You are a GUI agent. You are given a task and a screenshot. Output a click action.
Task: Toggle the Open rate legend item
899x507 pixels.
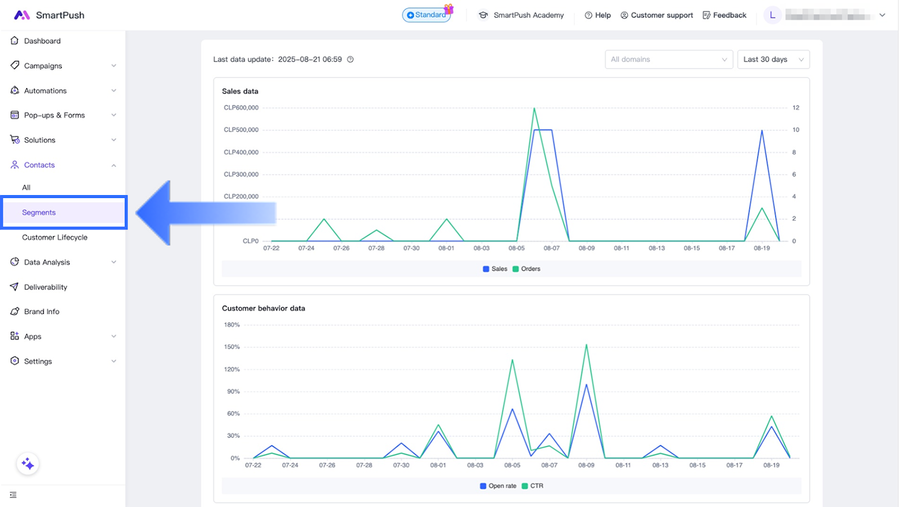click(498, 486)
